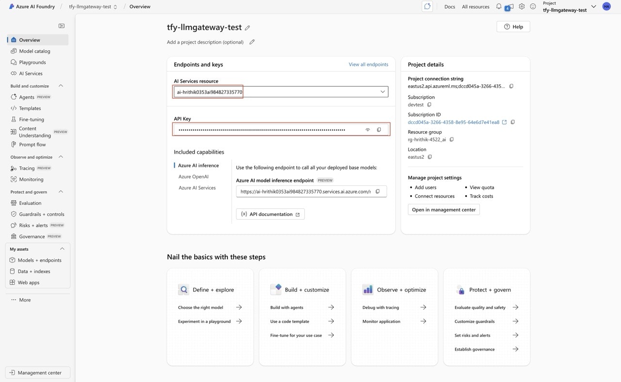Collapse the Build and customize section

coord(61,86)
